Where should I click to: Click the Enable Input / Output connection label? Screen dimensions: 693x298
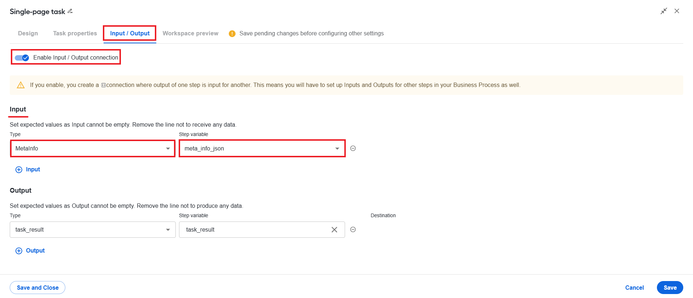click(76, 57)
